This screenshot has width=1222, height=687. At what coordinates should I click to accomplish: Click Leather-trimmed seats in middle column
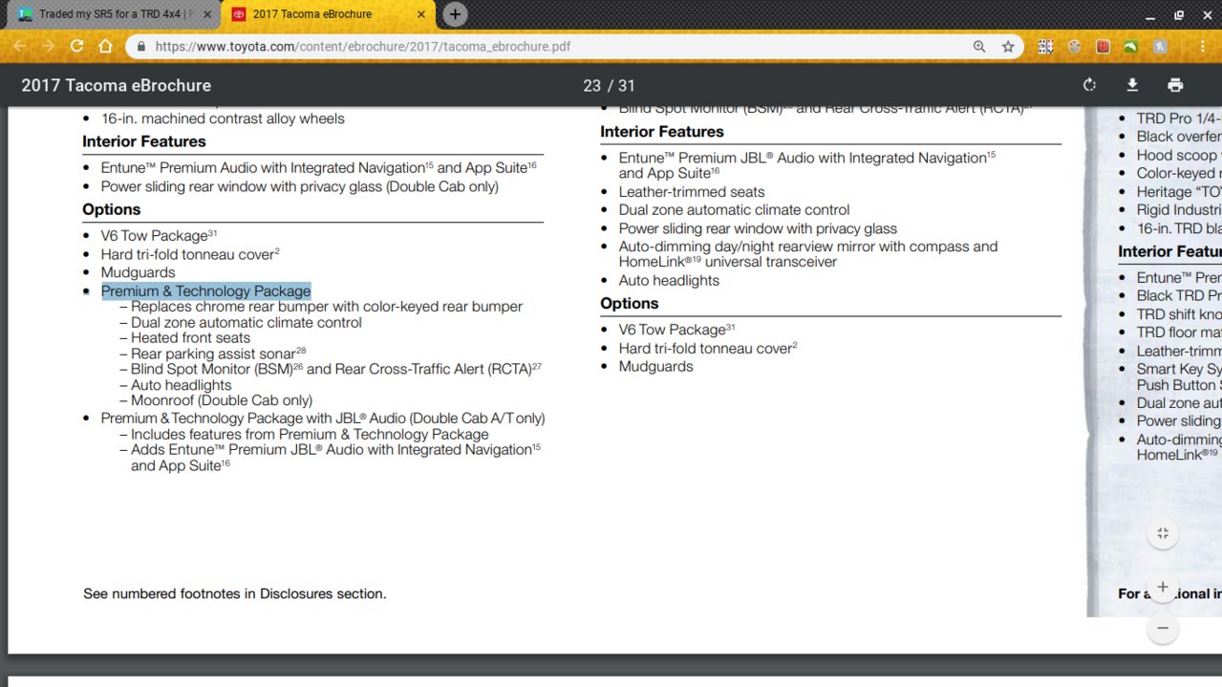click(692, 192)
